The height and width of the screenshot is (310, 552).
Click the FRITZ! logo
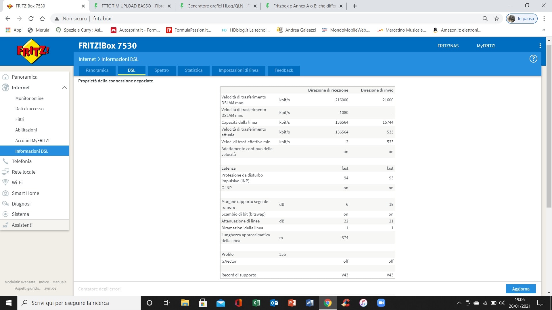click(x=33, y=51)
